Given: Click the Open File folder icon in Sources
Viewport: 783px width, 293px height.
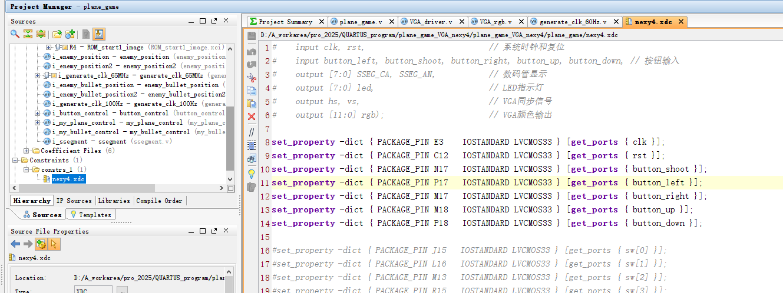Looking at the screenshot, I should coord(57,34).
